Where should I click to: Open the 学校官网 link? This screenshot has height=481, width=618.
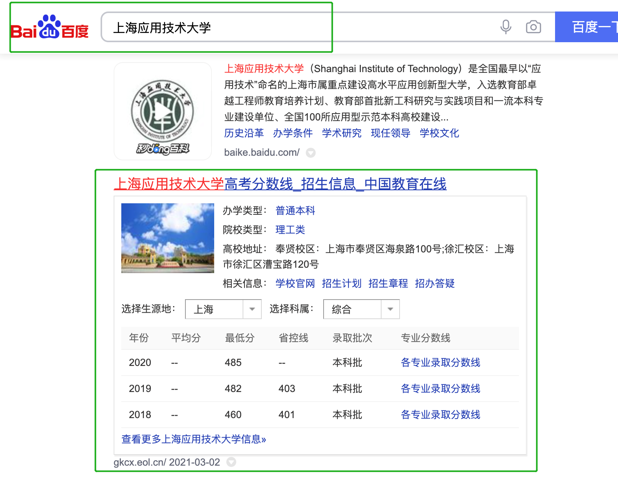pos(295,283)
